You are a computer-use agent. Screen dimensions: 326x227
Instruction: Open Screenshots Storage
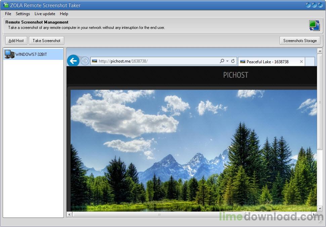point(300,40)
